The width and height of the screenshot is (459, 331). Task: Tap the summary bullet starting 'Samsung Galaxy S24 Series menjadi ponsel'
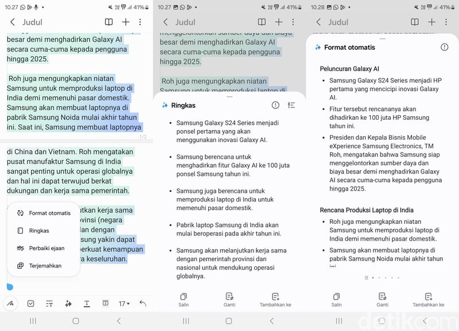(x=227, y=132)
